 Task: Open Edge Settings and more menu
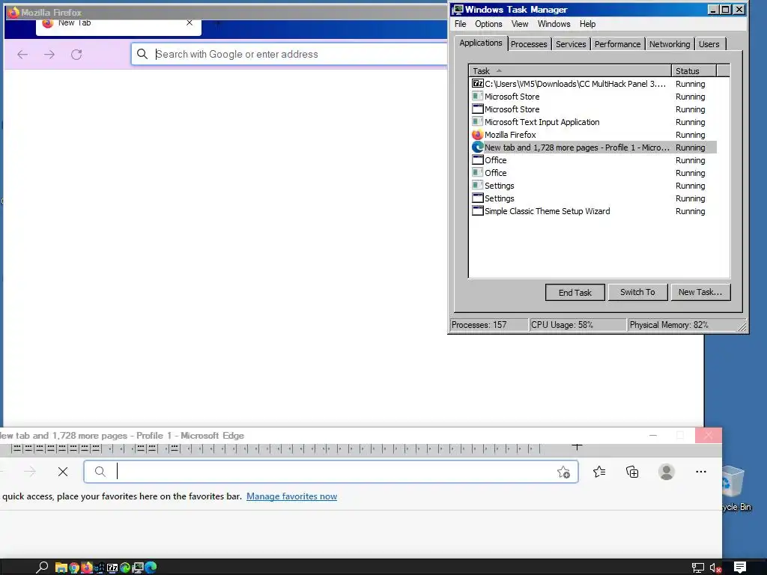click(701, 472)
